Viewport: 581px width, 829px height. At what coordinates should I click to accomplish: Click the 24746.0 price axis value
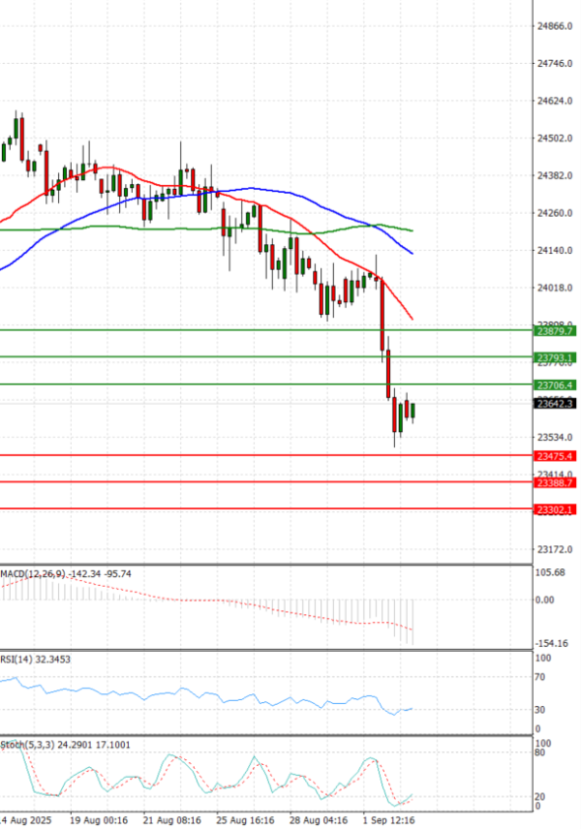tap(555, 64)
